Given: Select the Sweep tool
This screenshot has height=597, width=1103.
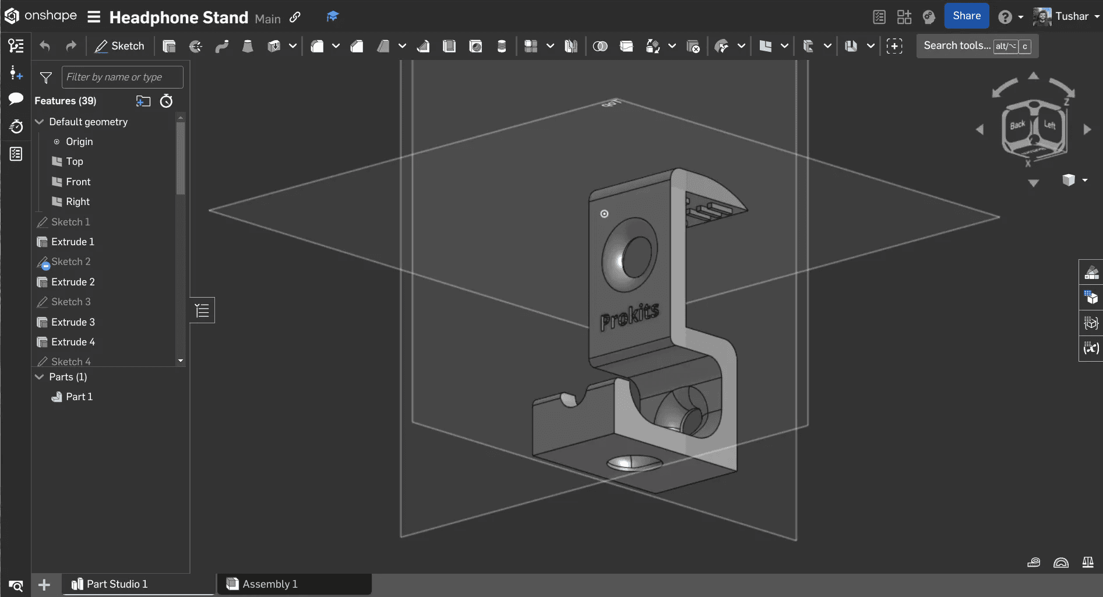Looking at the screenshot, I should (x=222, y=46).
